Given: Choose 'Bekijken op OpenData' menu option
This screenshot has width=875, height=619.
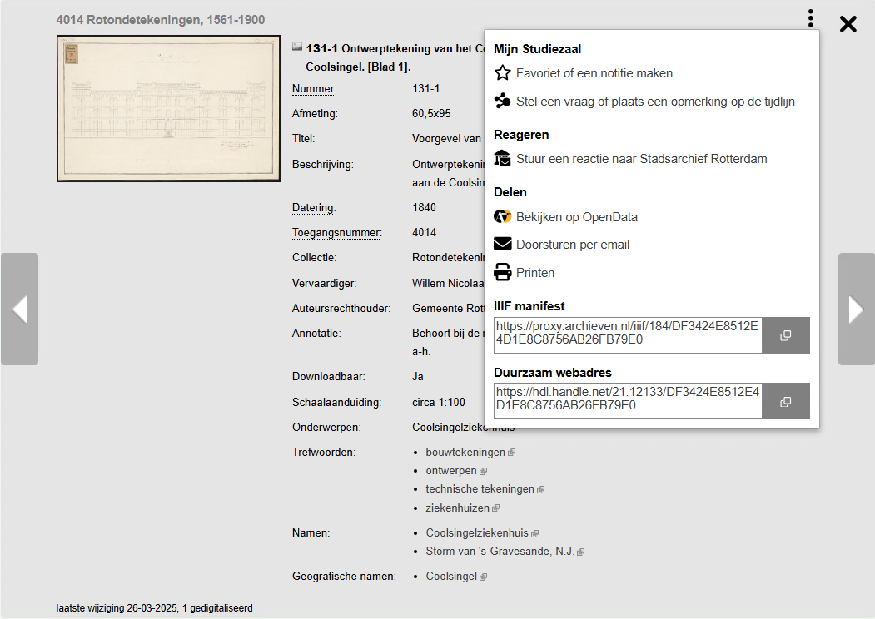Looking at the screenshot, I should pyautogui.click(x=577, y=217).
